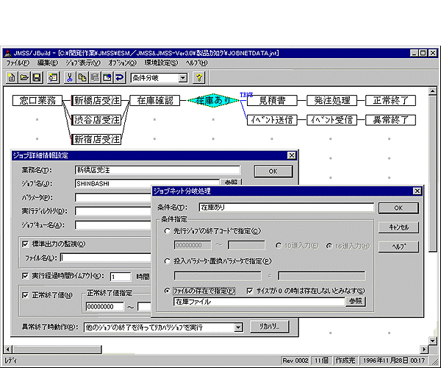
Task: Open the ファイル menu
Action: [x=16, y=64]
